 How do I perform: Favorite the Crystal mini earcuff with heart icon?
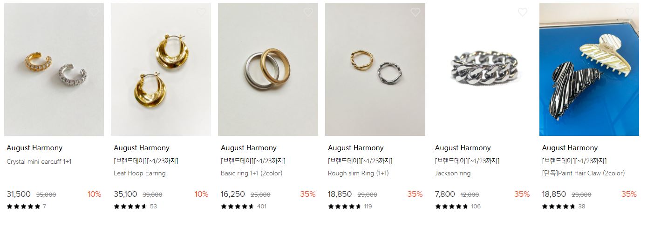pos(94,12)
